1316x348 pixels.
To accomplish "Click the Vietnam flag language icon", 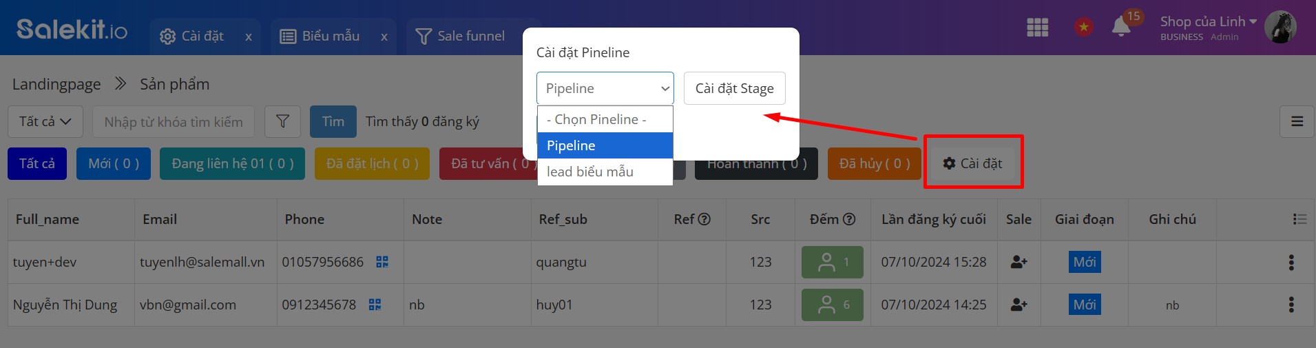I will pos(1084,28).
